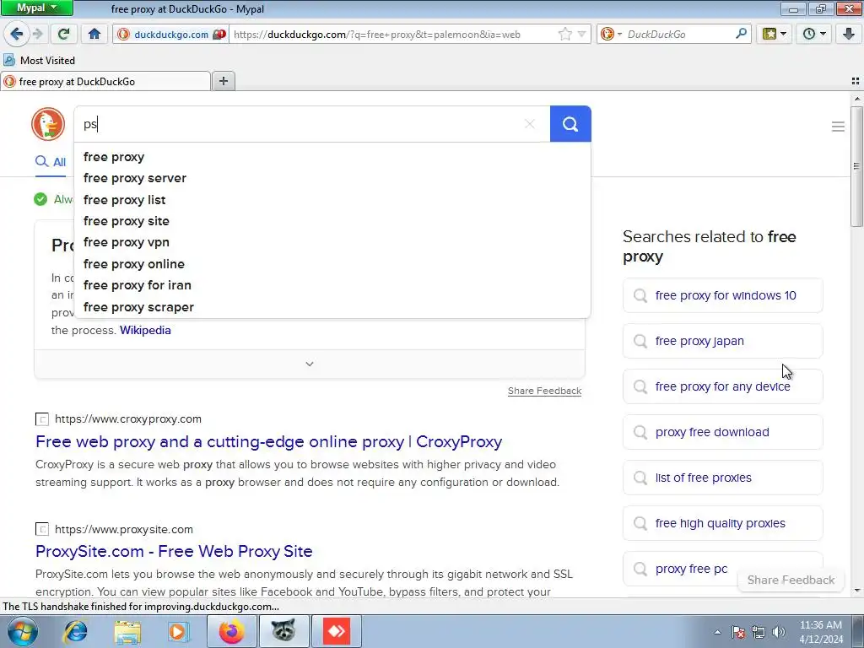Choose suggestion 'free proxy vpn'

pyautogui.click(x=332, y=242)
